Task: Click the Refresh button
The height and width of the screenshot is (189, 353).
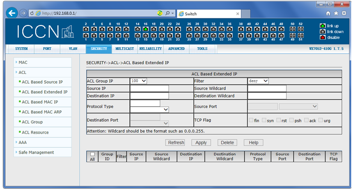Action: [x=175, y=143]
